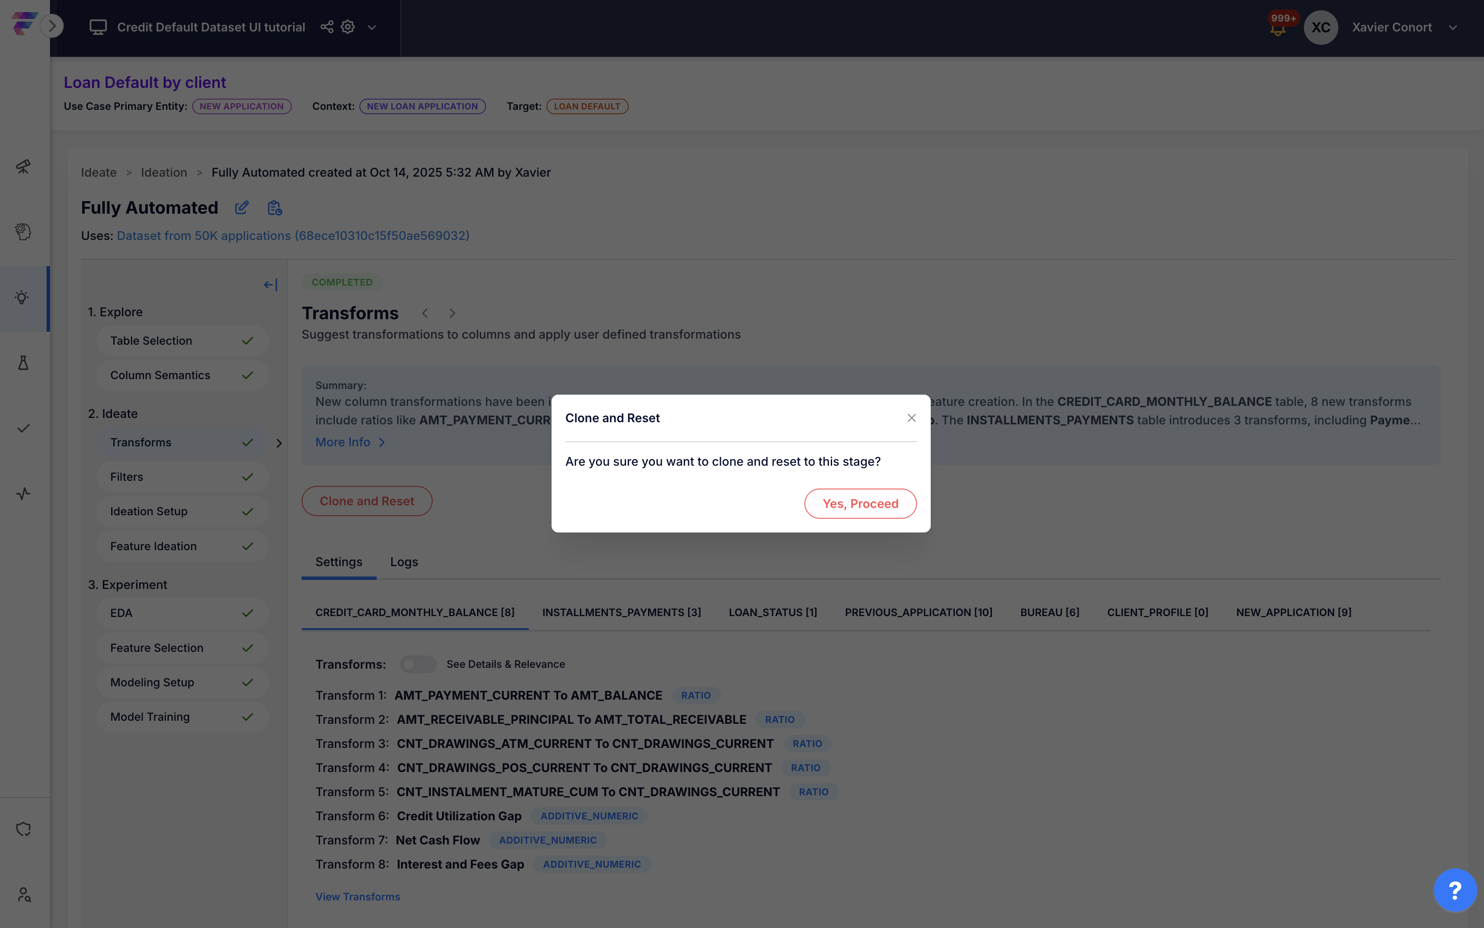Open the INSTALLMENTS_PAYMENTS [3] tab
Screen dimensions: 1484x928
pos(621,613)
